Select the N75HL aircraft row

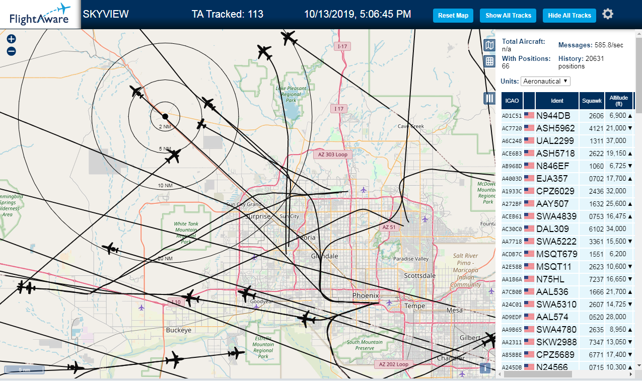[x=567, y=279]
